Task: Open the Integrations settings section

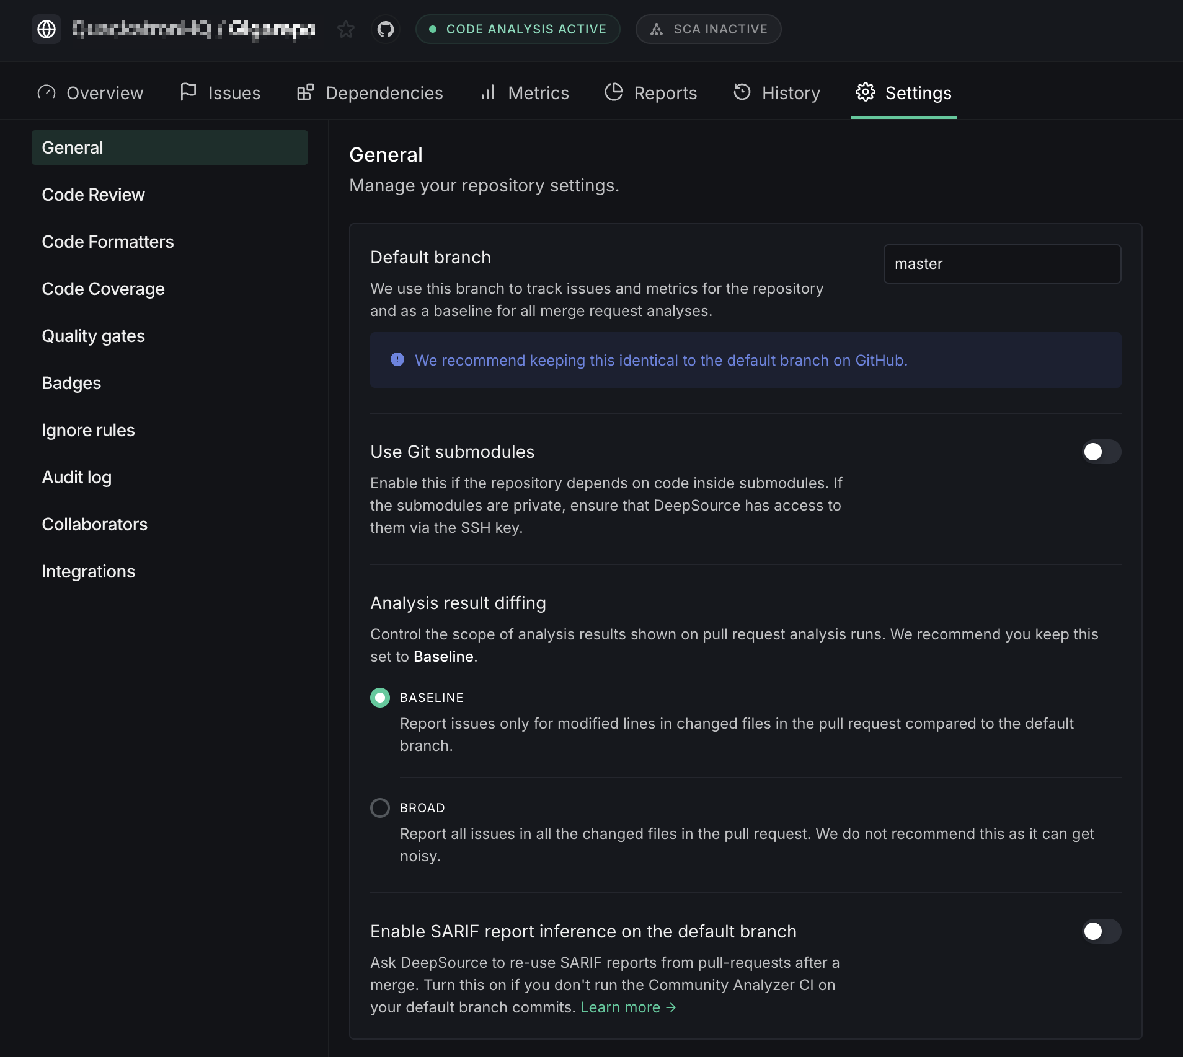Action: click(88, 571)
